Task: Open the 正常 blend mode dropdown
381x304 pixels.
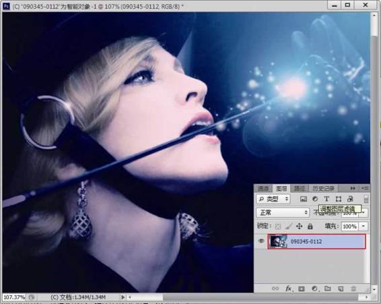Action: tap(283, 213)
